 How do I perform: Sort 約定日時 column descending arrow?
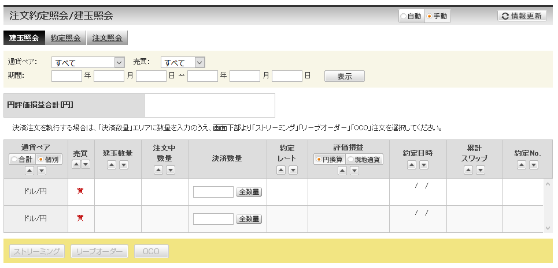coord(423,165)
